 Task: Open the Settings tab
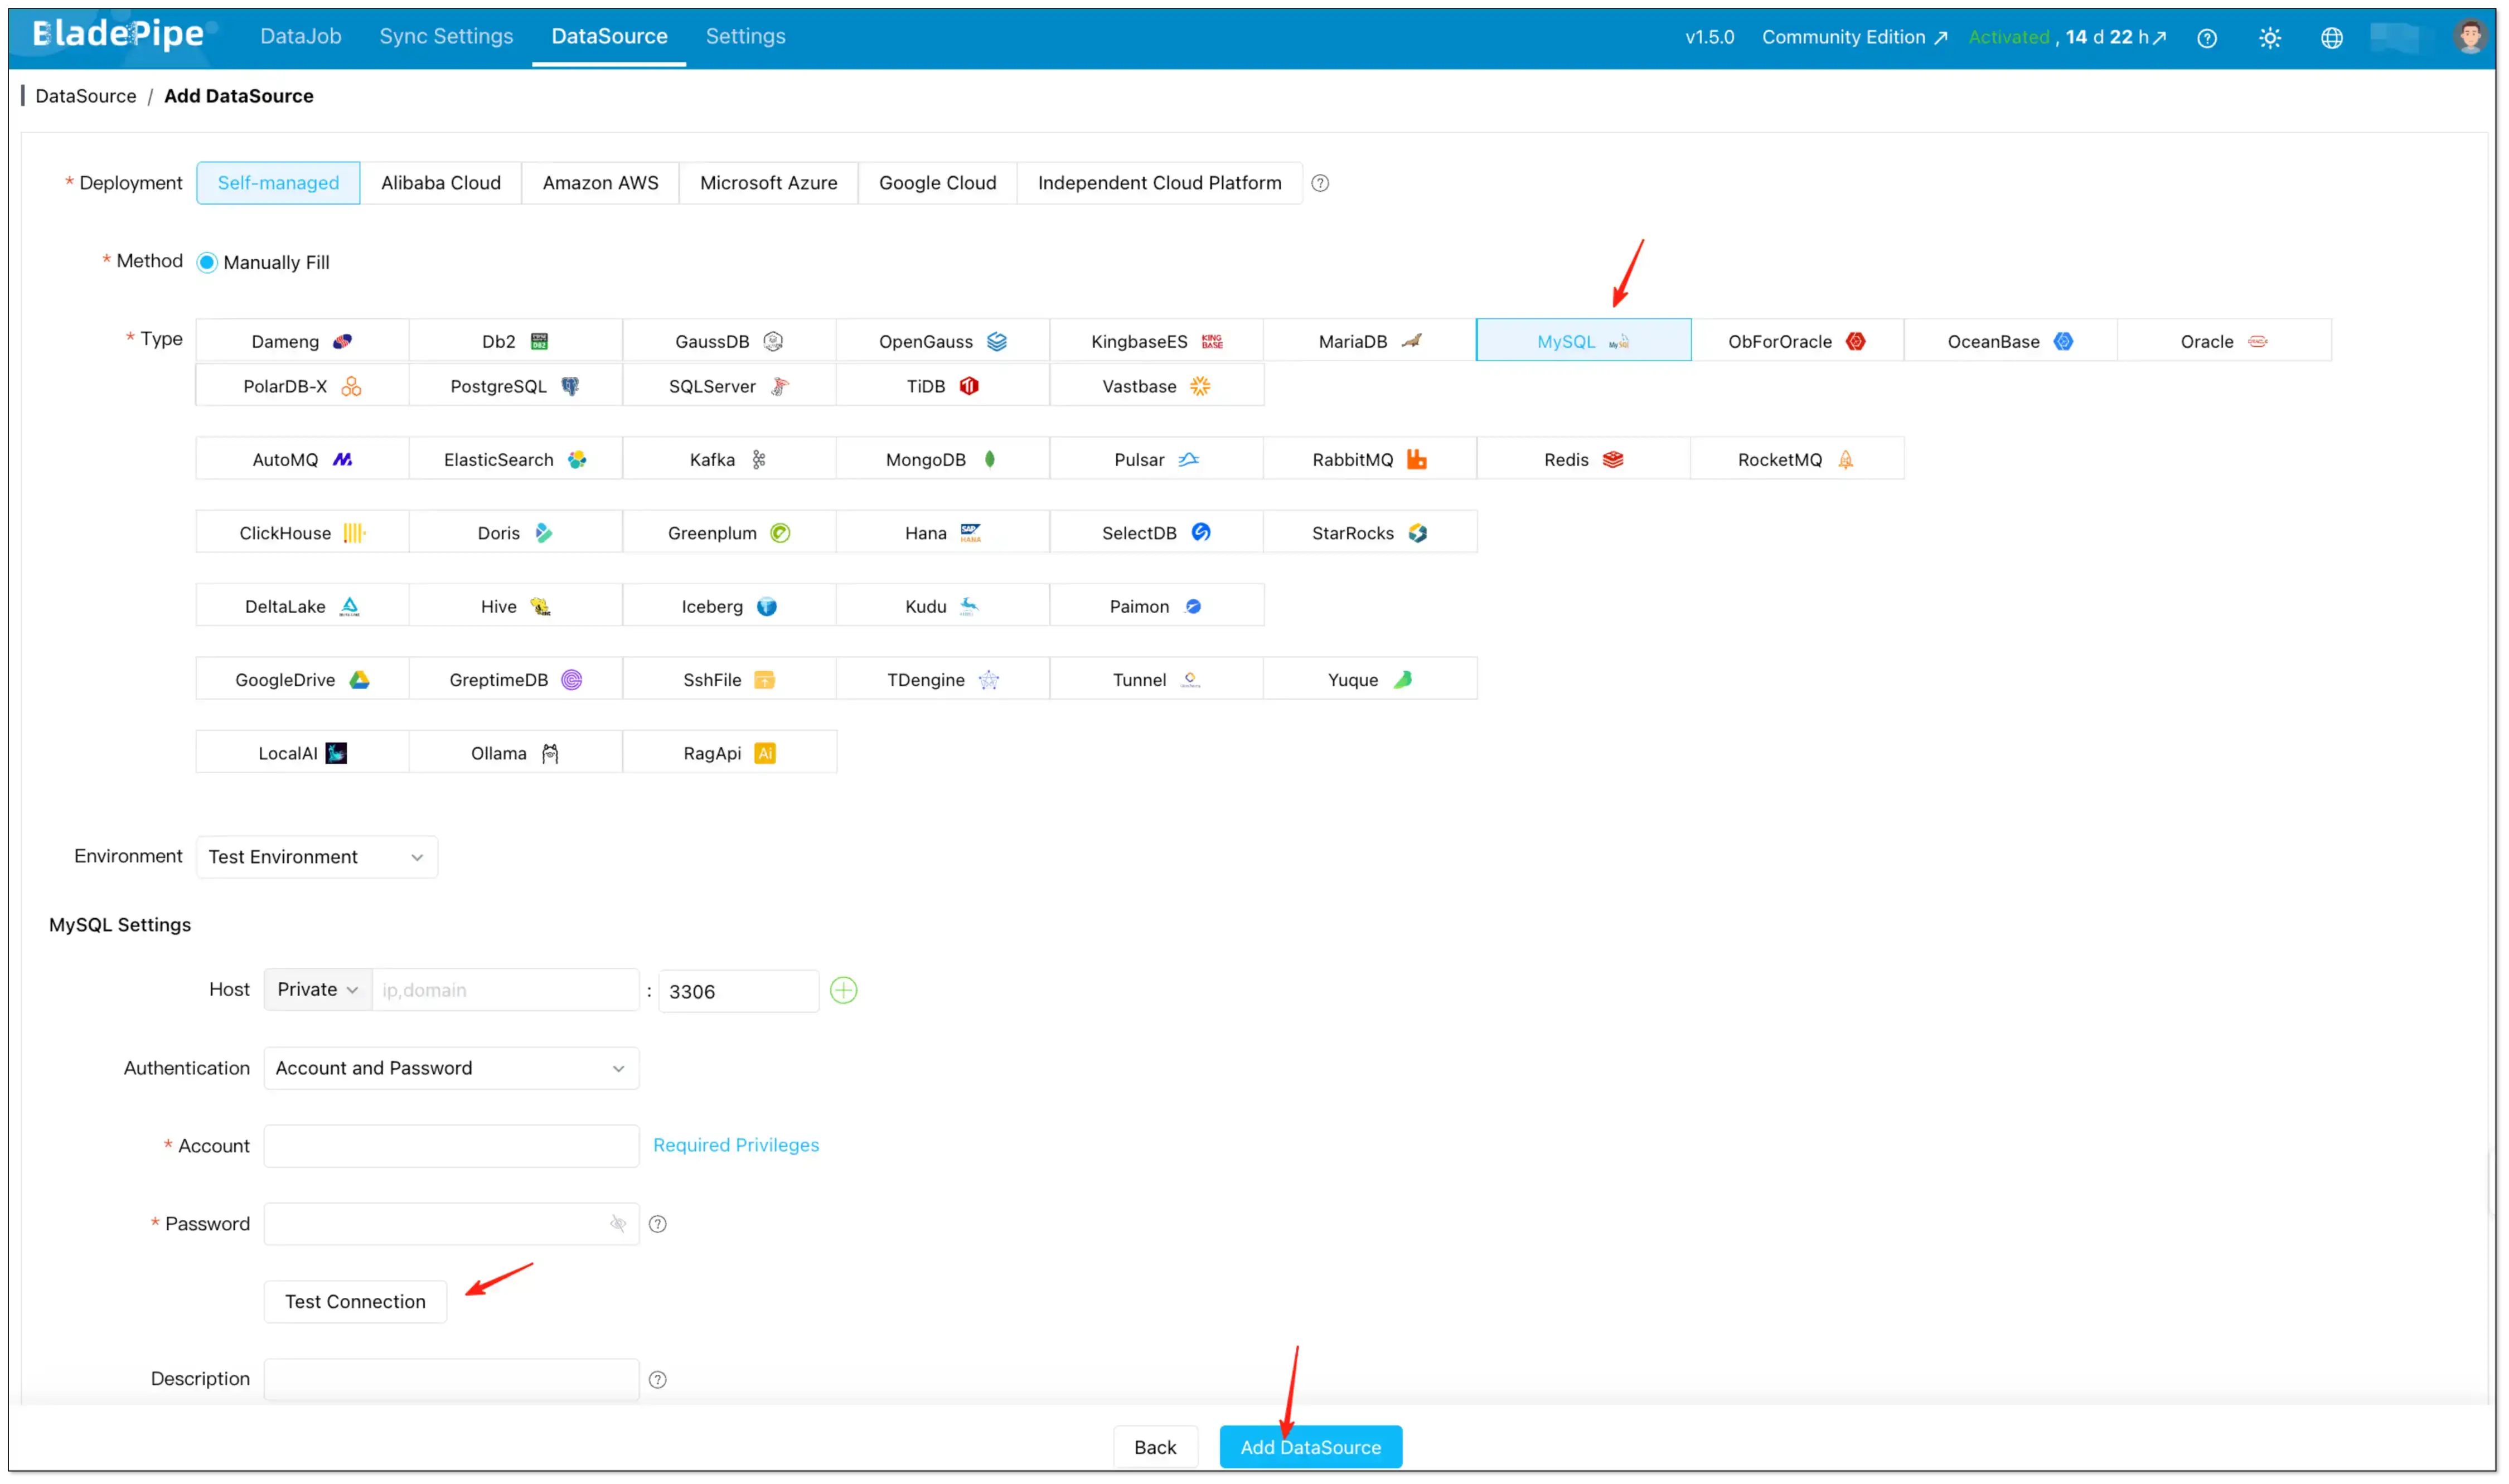coord(745,36)
